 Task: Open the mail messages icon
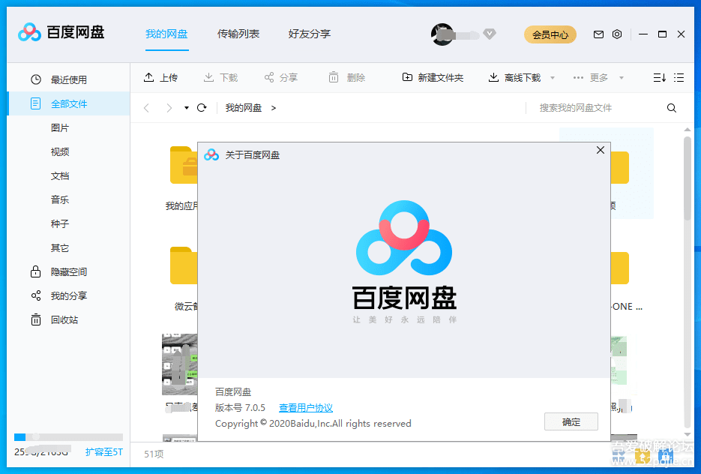598,34
